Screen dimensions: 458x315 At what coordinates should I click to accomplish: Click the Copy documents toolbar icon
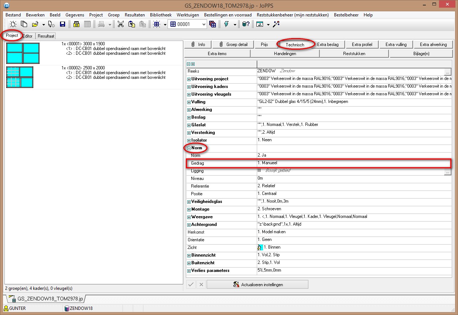24,24
